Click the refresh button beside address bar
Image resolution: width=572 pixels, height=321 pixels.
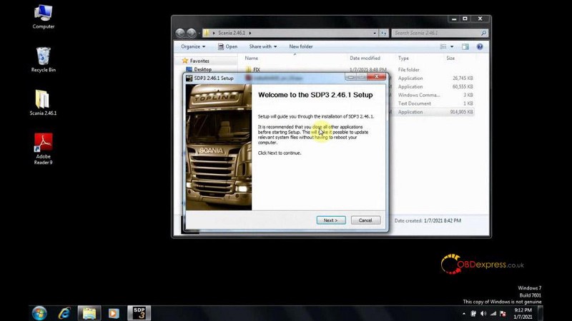384,33
